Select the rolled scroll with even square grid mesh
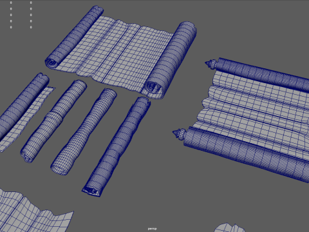Image resolution: width=309 pixels, height=232 pixels. [84, 131]
